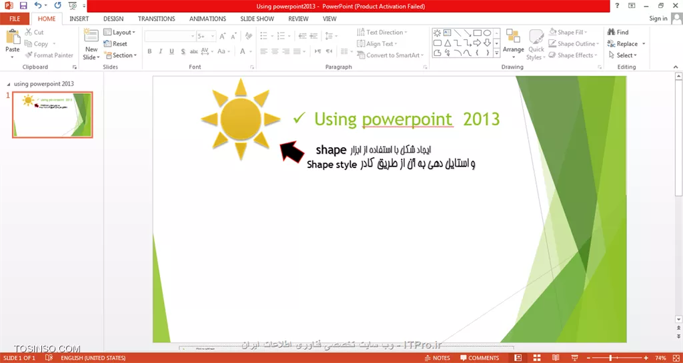Select the rounded rectangle shape

click(437, 43)
